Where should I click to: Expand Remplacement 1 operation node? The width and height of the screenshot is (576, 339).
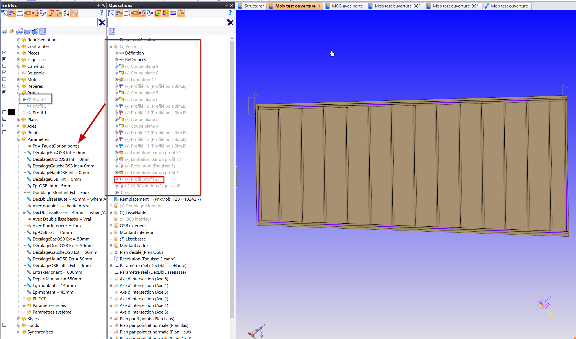click(111, 199)
